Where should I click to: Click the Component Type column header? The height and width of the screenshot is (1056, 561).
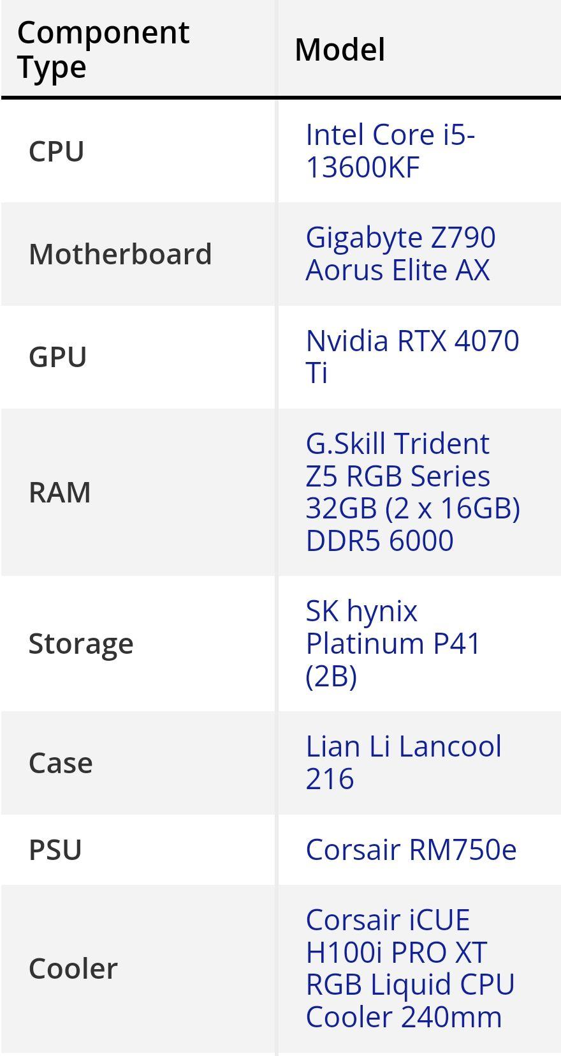point(103,49)
